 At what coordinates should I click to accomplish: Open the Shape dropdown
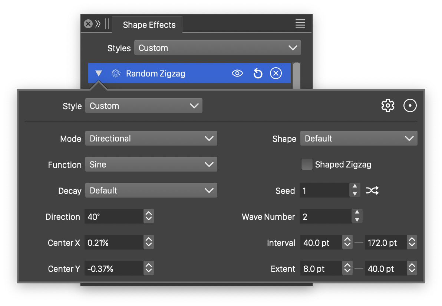pos(358,139)
